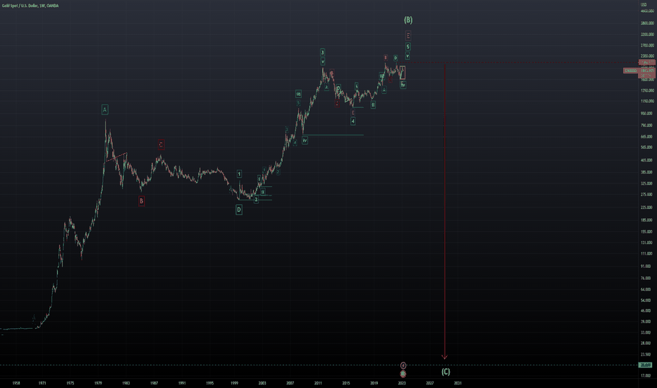Click the 665.000 price axis label
The width and height of the screenshot is (657, 388).
[646, 137]
